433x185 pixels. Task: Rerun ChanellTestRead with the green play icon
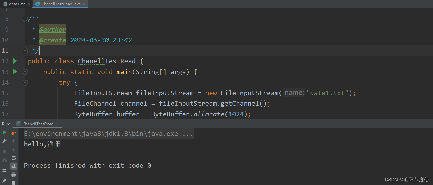coord(4,132)
